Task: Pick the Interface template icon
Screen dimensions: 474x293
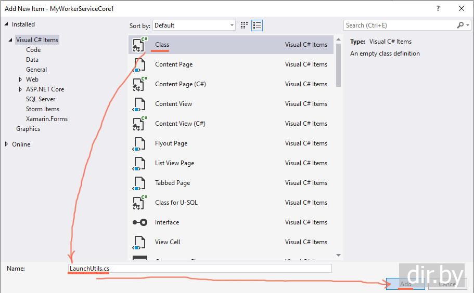Action: coord(139,222)
